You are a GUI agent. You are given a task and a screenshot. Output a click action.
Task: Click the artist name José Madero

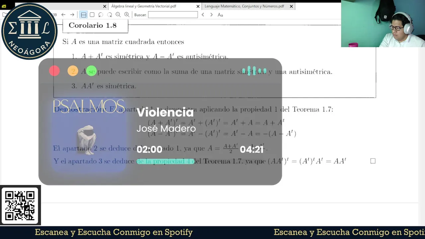click(x=166, y=128)
